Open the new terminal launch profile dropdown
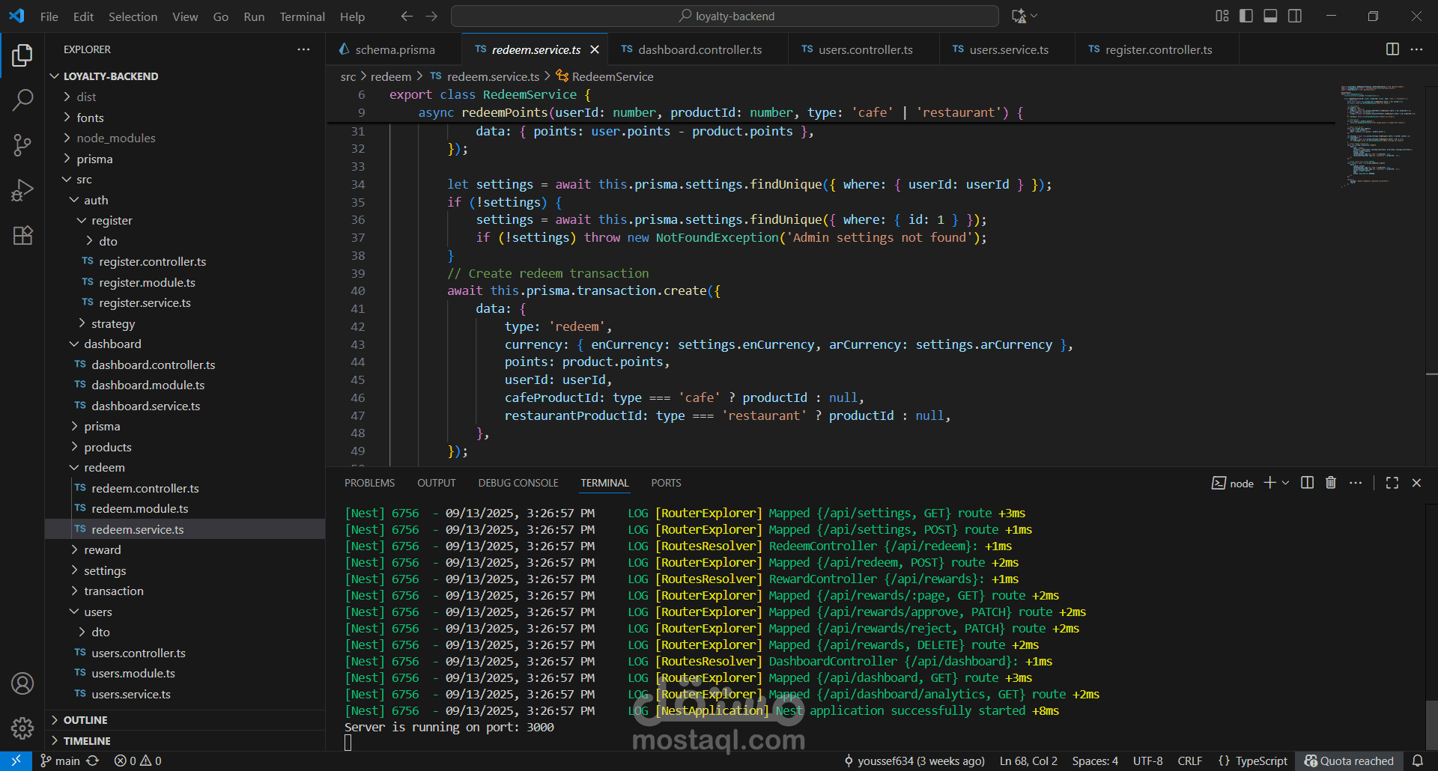This screenshot has width=1438, height=771. [1286, 483]
